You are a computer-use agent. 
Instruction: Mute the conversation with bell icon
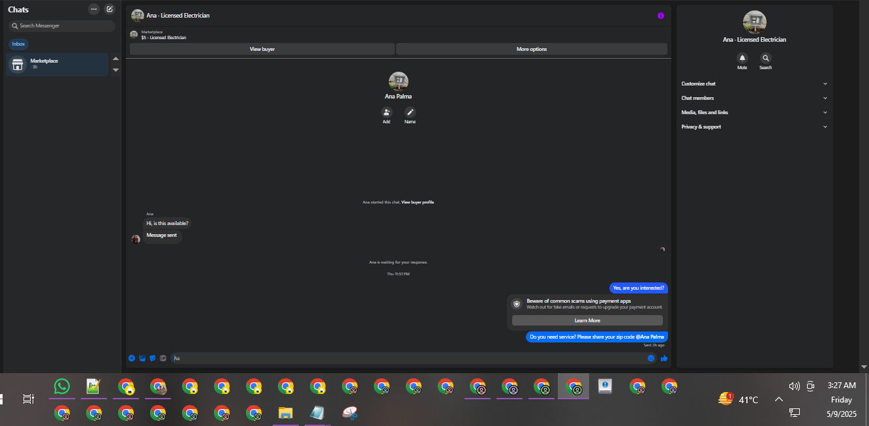(x=742, y=58)
